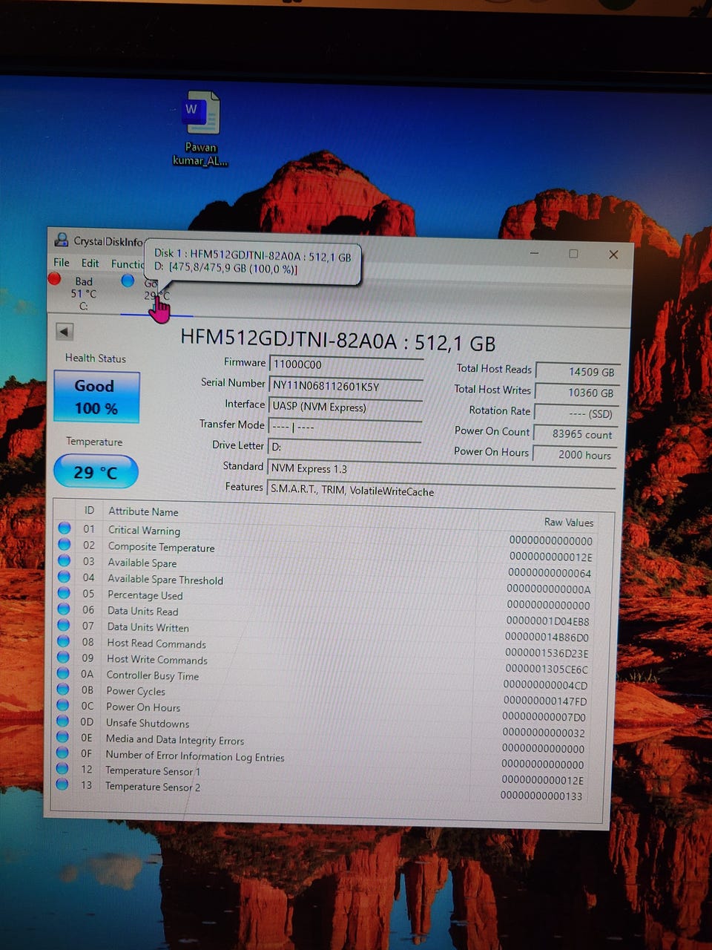Screen dimensions: 712x950
Task: Select the Controller Busy Time attribute name
Action: pyautogui.click(x=152, y=675)
